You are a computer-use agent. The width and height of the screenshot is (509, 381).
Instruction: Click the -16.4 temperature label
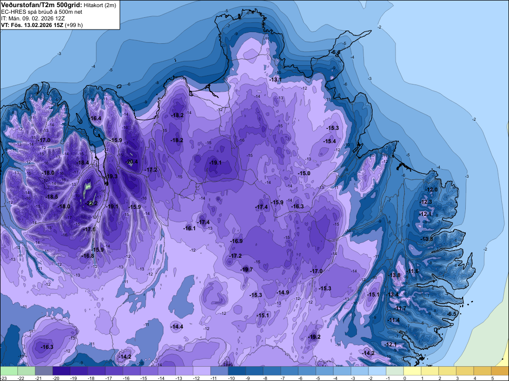click(95, 119)
